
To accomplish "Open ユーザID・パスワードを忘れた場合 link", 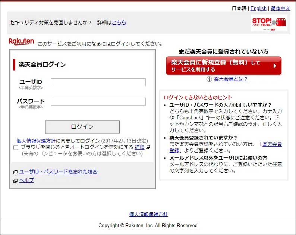I will click(58, 172).
